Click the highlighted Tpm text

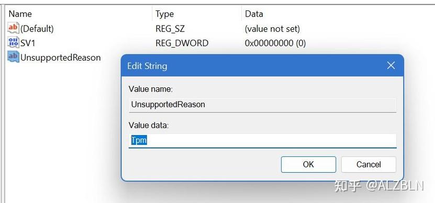point(139,140)
